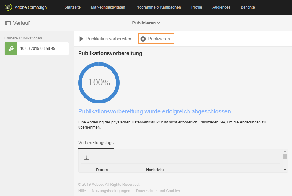Viewport: 292px width, 196px height.
Task: Select publication 10.03.2019 08:58:49
Action: click(x=37, y=49)
